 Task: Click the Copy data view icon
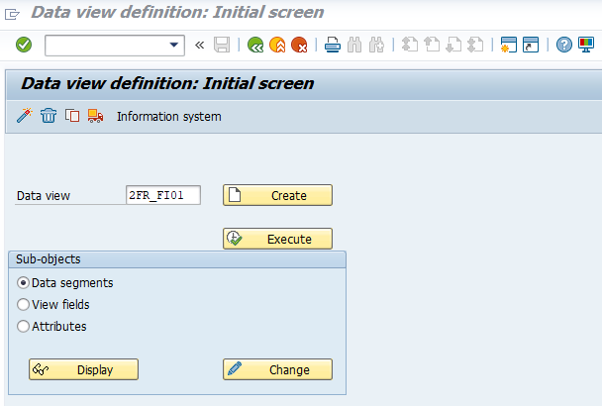(72, 116)
